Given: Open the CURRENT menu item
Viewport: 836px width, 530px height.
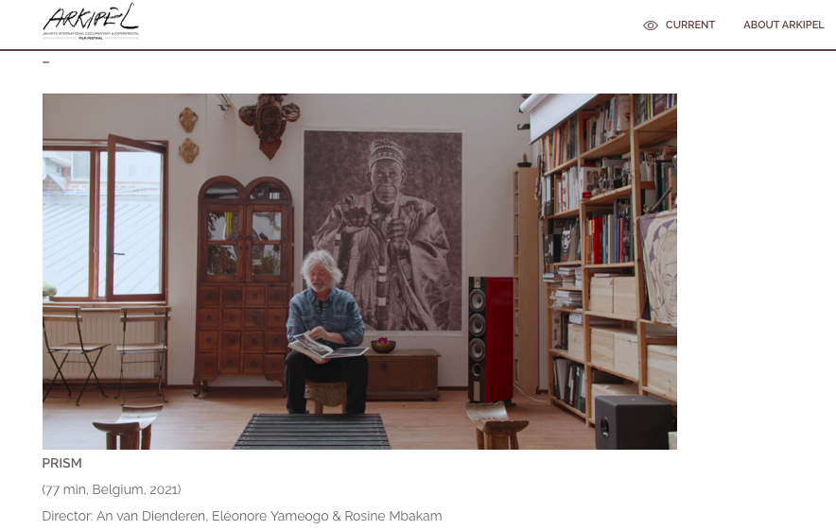Looking at the screenshot, I should click(690, 25).
